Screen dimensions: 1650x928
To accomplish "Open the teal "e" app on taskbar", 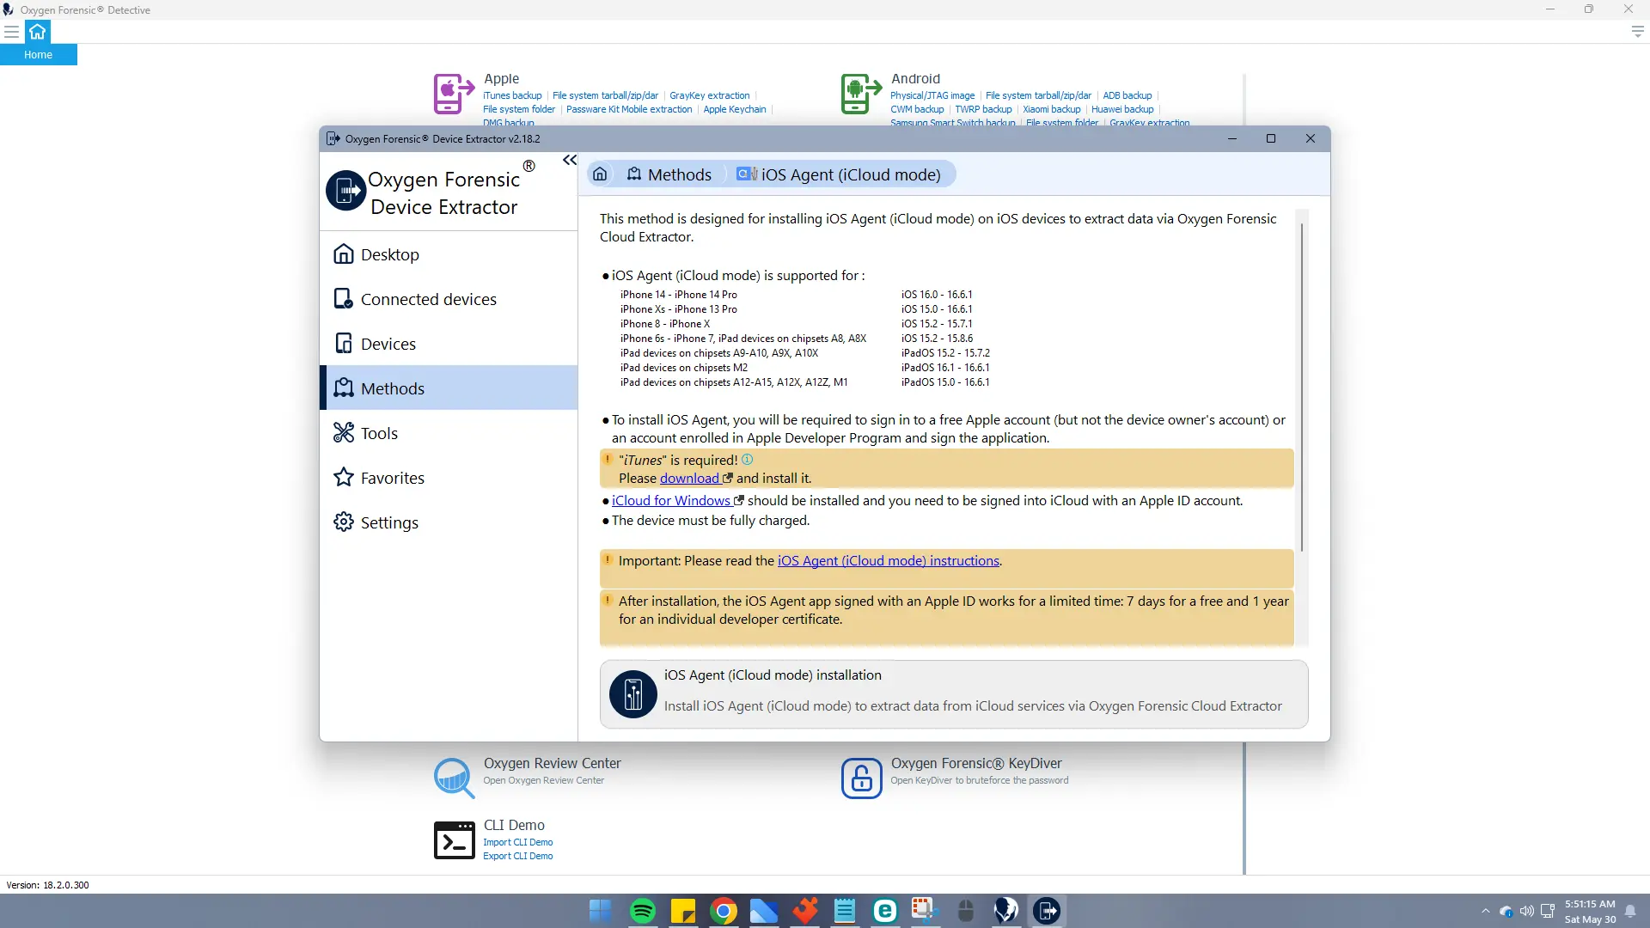I will pos(885,911).
